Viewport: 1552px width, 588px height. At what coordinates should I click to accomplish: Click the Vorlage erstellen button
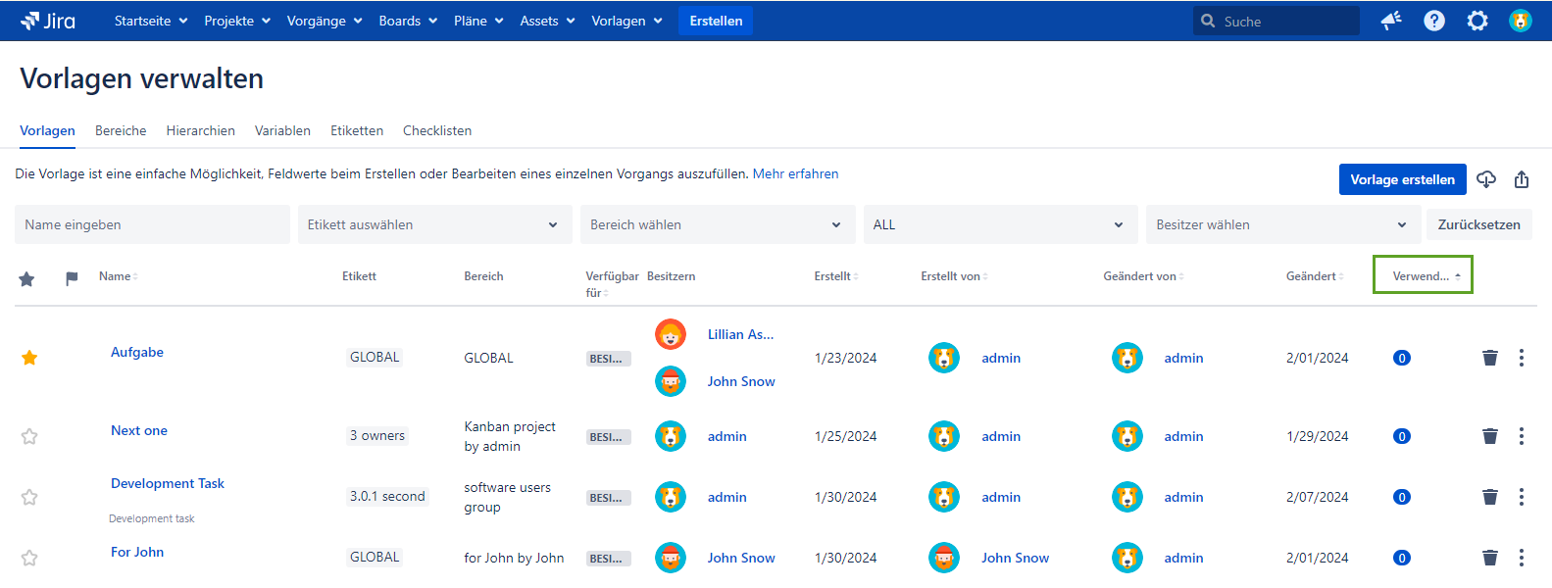click(1402, 179)
